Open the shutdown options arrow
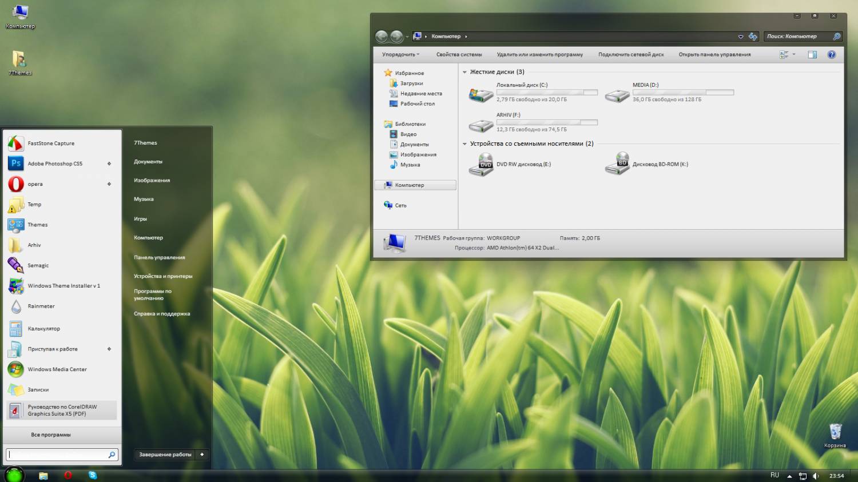Image resolution: width=858 pixels, height=482 pixels. click(202, 455)
